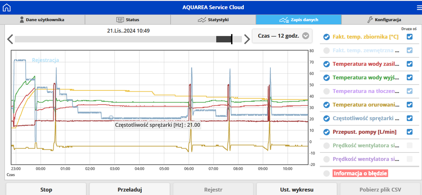Uncheck second axis box for Temperatura orurowania
The width and height of the screenshot is (422, 195).
tap(409, 105)
